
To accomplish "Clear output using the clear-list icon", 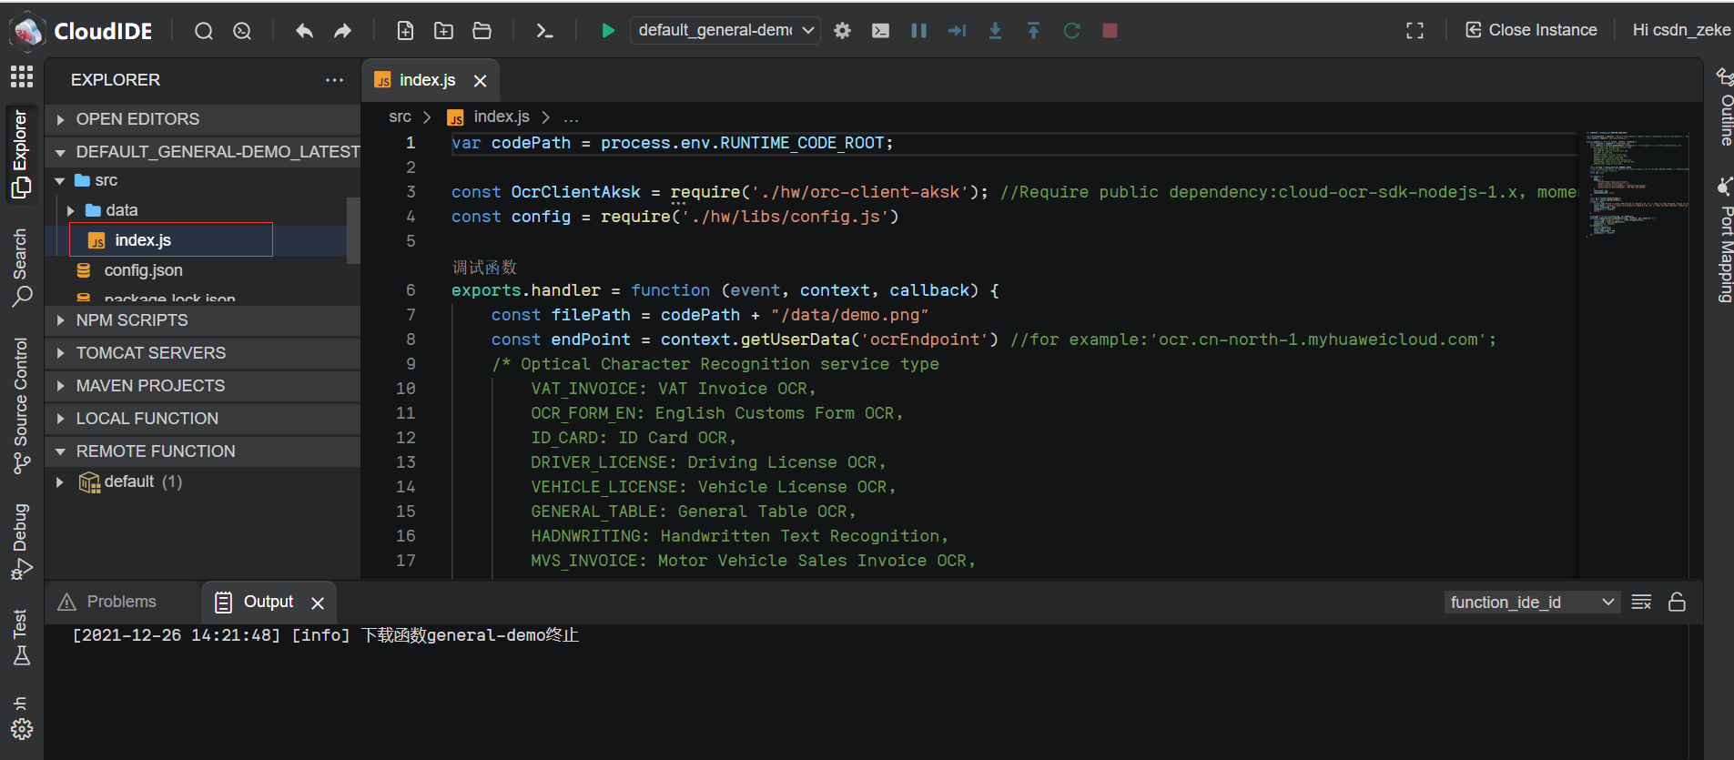I will (1641, 603).
